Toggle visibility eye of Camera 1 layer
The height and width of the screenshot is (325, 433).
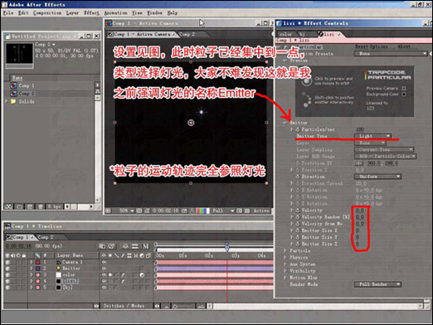pyautogui.click(x=7, y=262)
